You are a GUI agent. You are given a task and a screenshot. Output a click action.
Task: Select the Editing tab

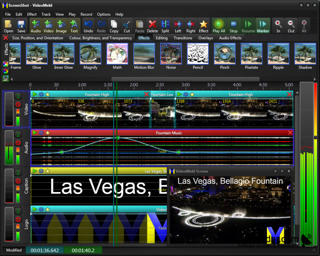pos(161,38)
